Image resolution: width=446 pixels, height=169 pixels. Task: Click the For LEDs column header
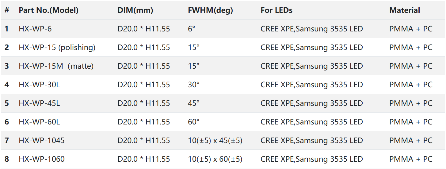click(x=276, y=10)
